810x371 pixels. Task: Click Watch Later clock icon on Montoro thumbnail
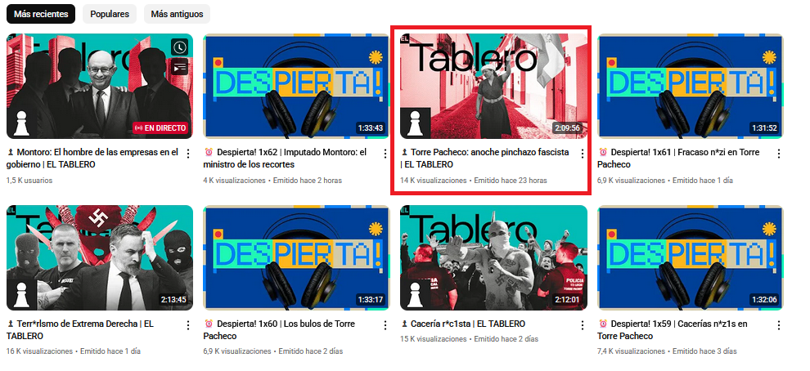(179, 47)
